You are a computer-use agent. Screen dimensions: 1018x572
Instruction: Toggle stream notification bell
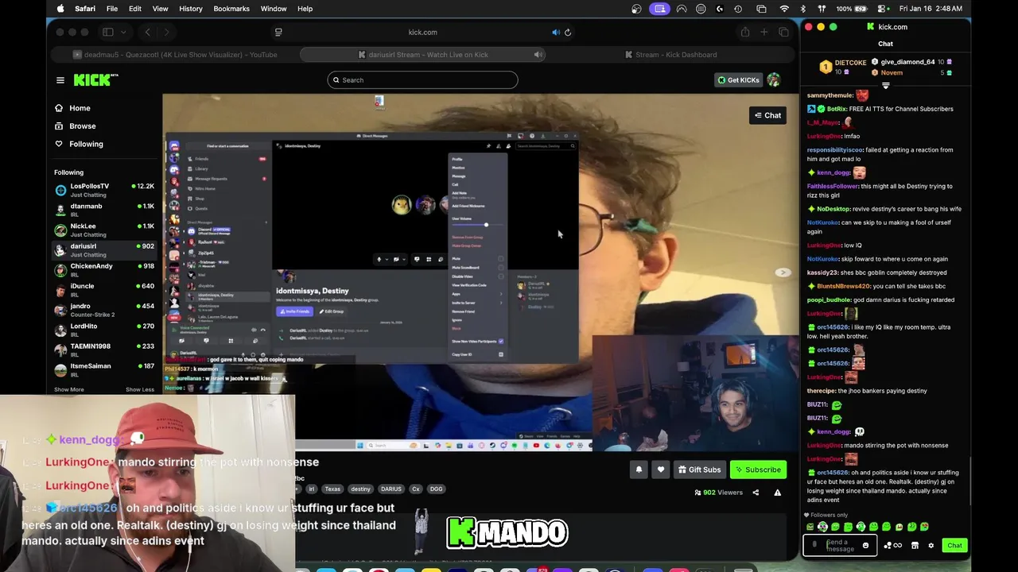[x=639, y=470]
